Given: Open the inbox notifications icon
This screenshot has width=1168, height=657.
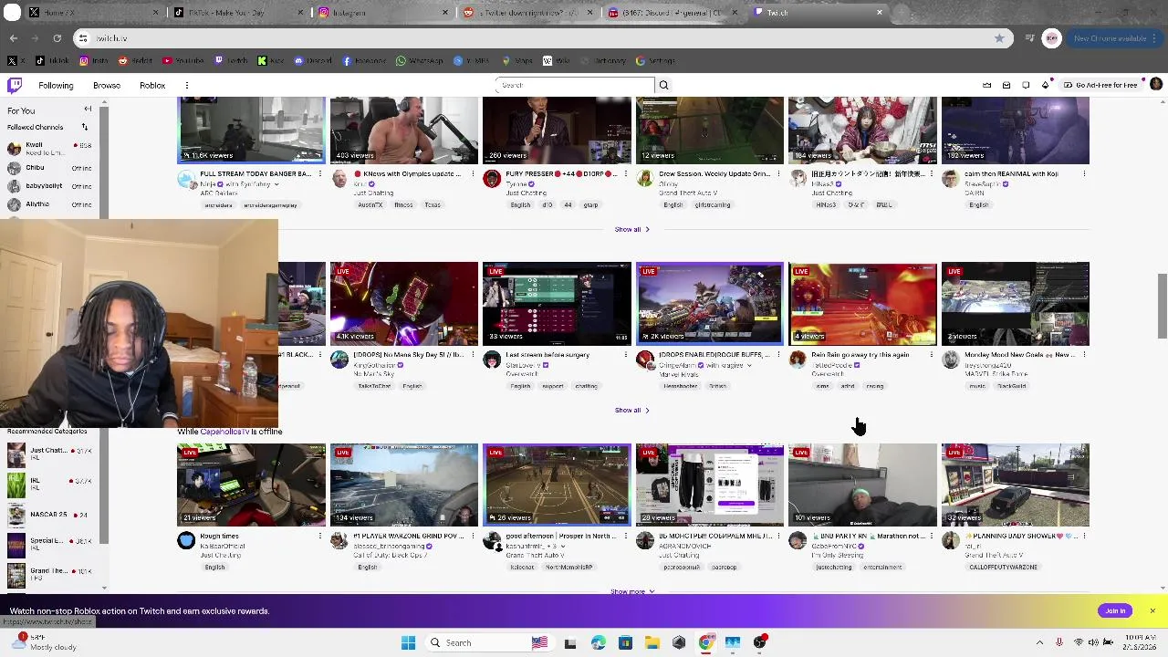Looking at the screenshot, I should point(1006,85).
